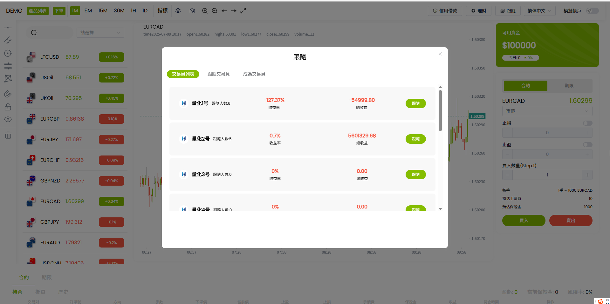Click the lock drawings icon
Screen dimensions: 610x304
pos(8,107)
